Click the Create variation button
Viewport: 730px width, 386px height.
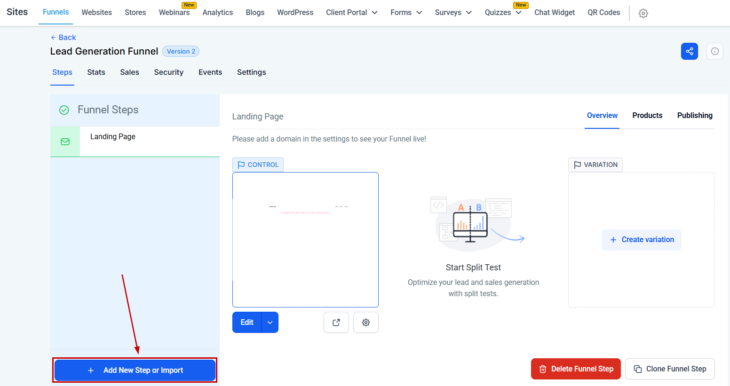pyautogui.click(x=641, y=240)
